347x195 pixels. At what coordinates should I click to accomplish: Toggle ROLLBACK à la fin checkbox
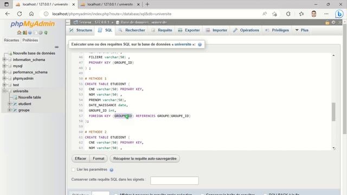pos(265,194)
